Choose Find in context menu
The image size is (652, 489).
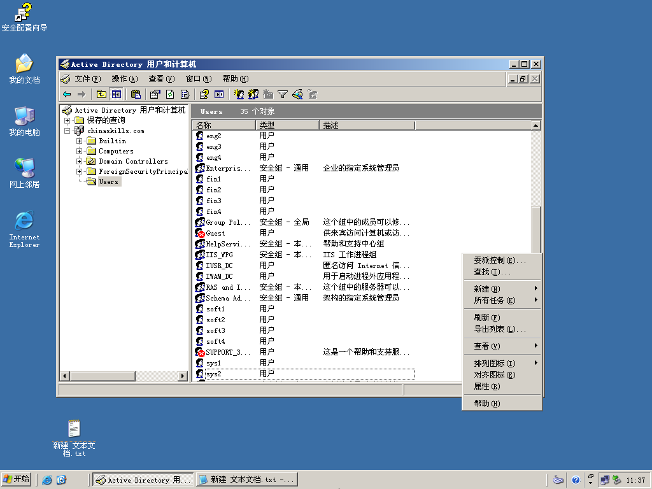502,271
